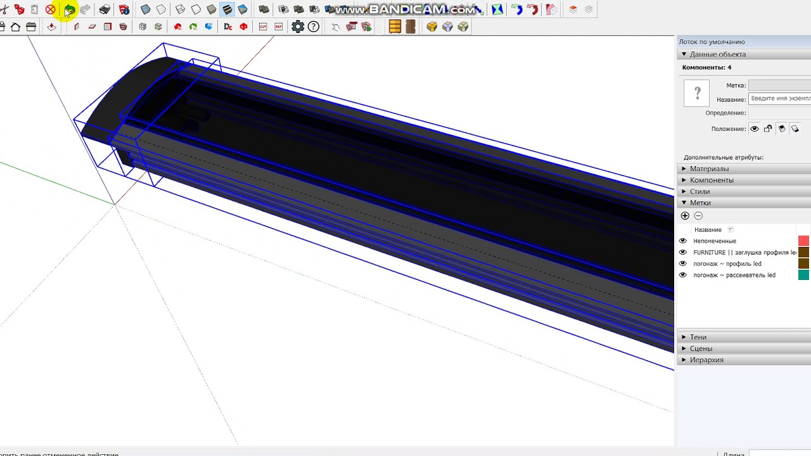Open the question mark help icon

pyautogui.click(x=313, y=27)
